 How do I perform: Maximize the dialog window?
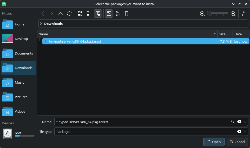[240, 4]
